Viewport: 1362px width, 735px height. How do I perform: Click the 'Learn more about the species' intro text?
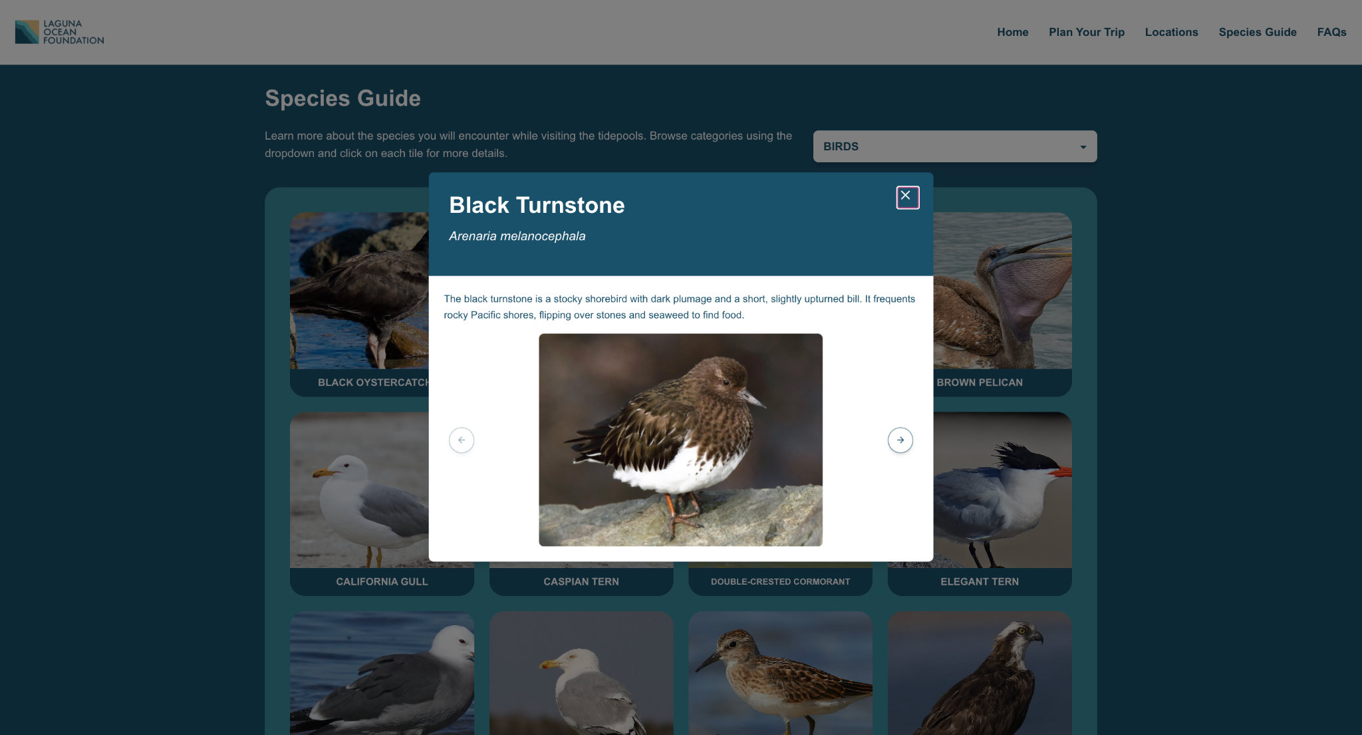pyautogui.click(x=528, y=144)
